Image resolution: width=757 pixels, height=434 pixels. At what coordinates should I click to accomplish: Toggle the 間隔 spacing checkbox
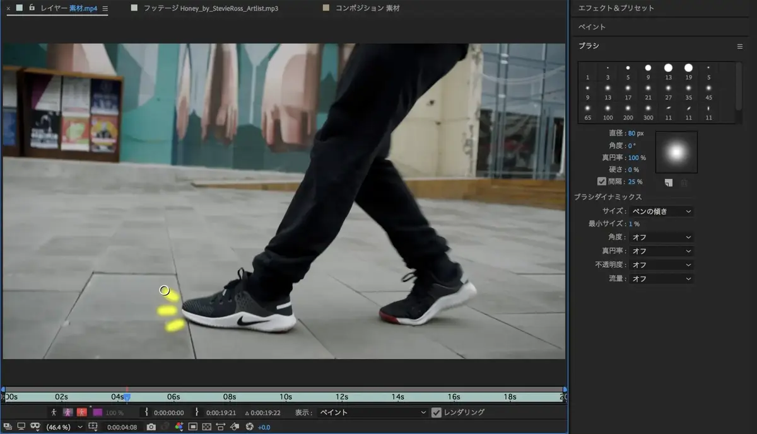pyautogui.click(x=601, y=181)
